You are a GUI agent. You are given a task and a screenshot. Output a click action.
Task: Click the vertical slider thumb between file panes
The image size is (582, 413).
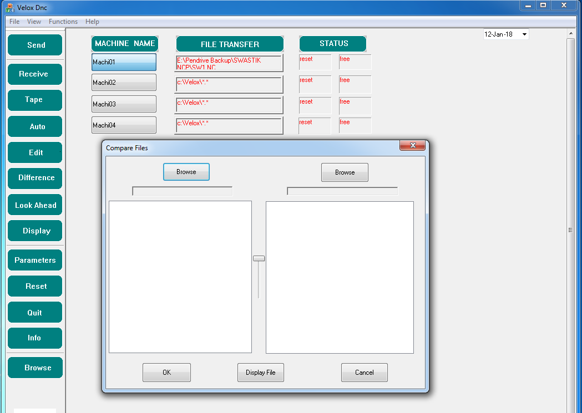tap(259, 258)
